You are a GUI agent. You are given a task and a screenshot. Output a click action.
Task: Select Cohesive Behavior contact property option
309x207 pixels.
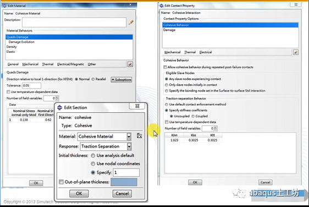pyautogui.click(x=230, y=25)
